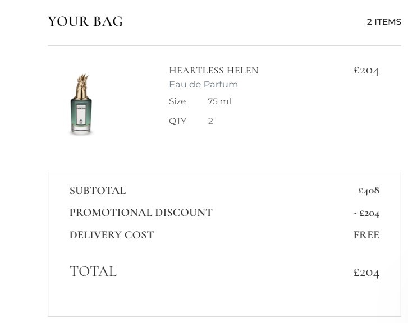The height and width of the screenshot is (323, 408).
Task: Click the YOUR BAG heading
Action: (85, 21)
